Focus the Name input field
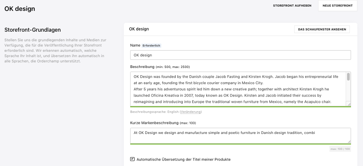The image size is (363, 166). coord(240,55)
